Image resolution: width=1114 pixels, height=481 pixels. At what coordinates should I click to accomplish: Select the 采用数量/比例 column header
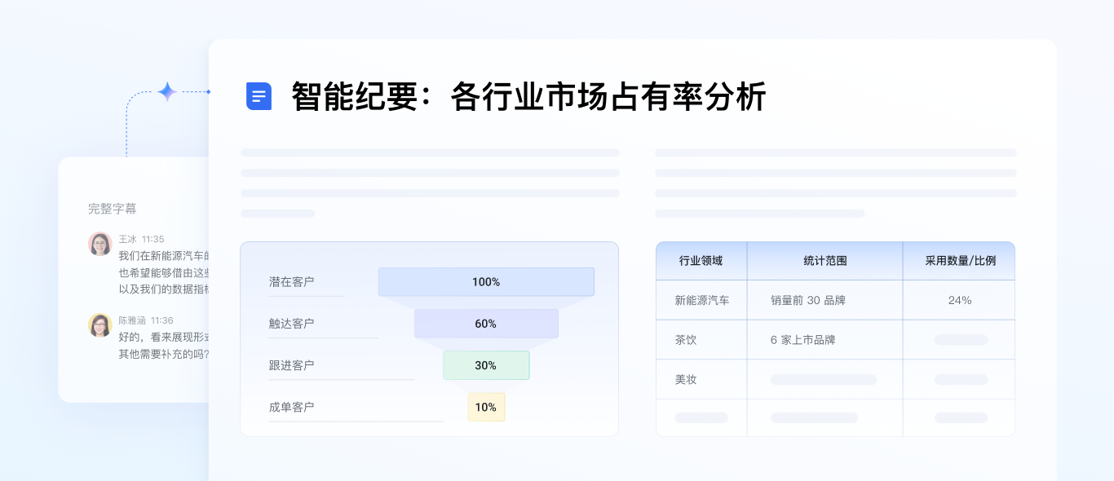pyautogui.click(x=960, y=261)
